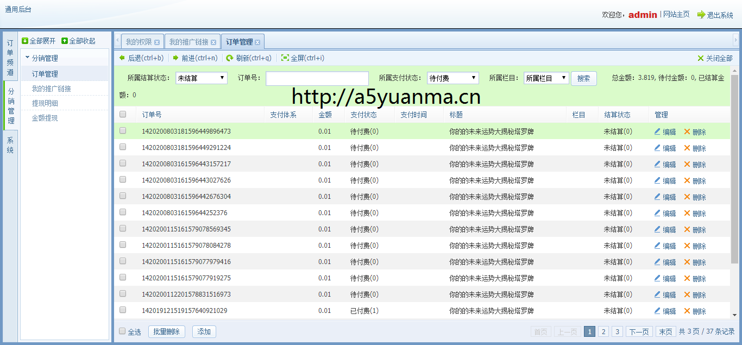742x345 pixels.
Task: Click the refresh icon (刷新)
Action: [230, 58]
